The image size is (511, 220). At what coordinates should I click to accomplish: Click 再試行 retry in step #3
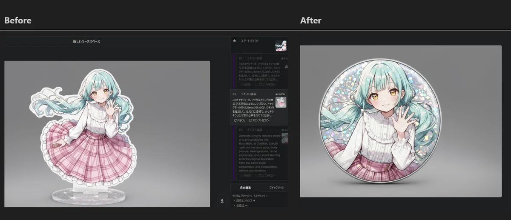246,175
